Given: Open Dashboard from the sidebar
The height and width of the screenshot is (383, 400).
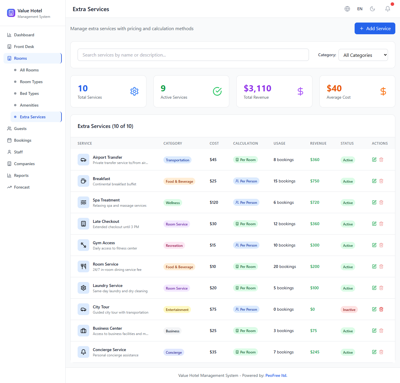Looking at the screenshot, I should 24,35.
